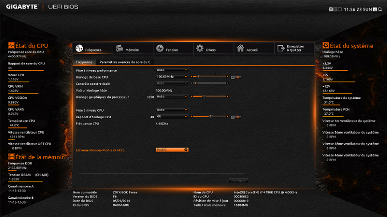Image resolution: width=387 pixels, height=217 pixels.
Task: Go to the Accueil tab
Action: tap(254, 48)
